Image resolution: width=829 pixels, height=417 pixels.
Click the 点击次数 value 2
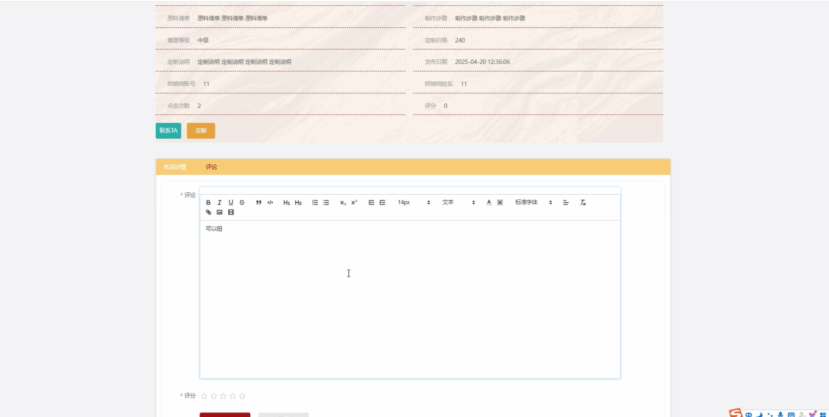pyautogui.click(x=199, y=106)
